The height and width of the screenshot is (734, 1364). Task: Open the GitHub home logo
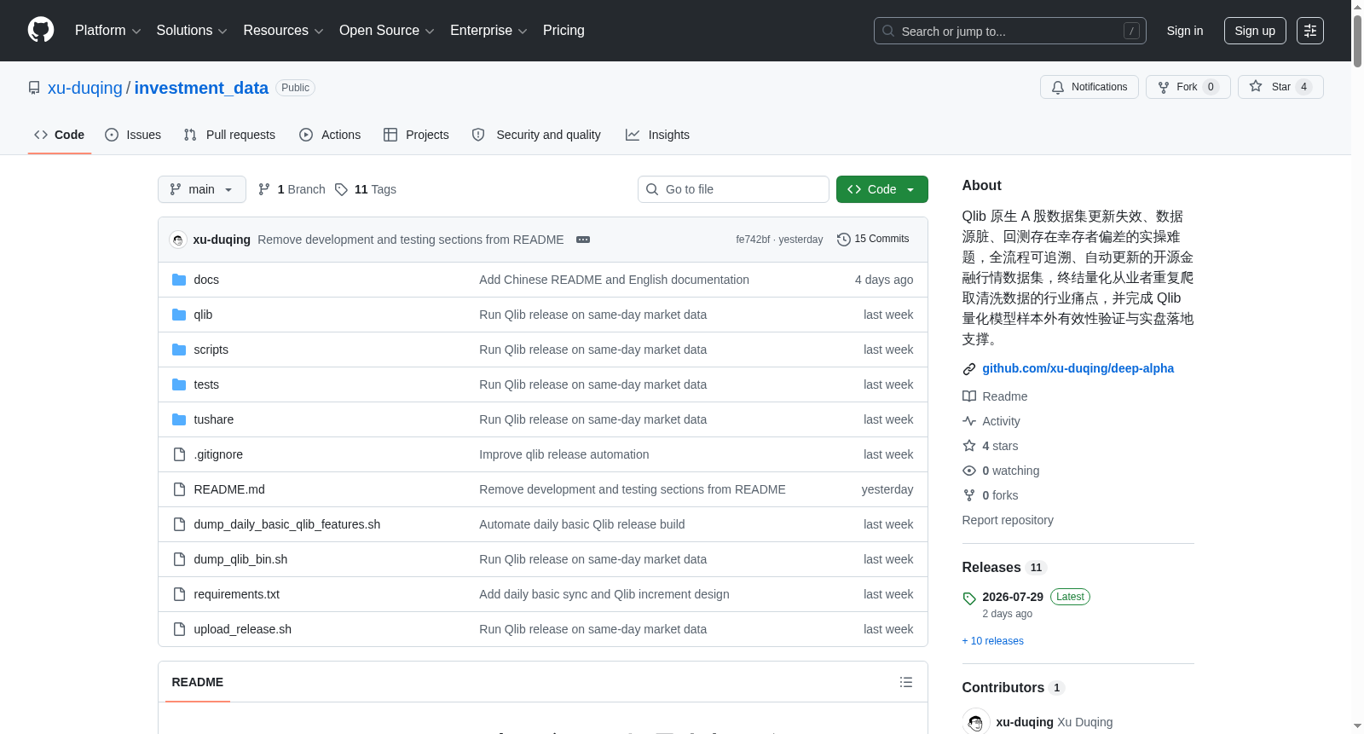pyautogui.click(x=41, y=30)
